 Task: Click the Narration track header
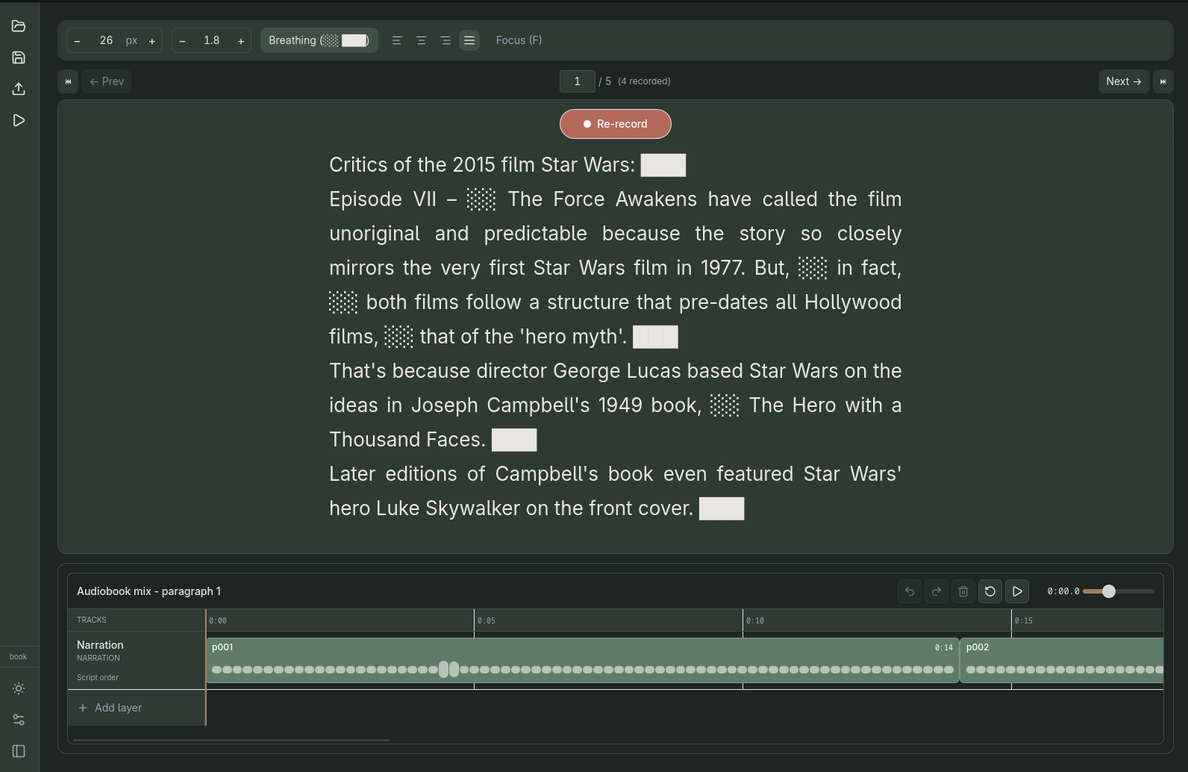(x=137, y=660)
